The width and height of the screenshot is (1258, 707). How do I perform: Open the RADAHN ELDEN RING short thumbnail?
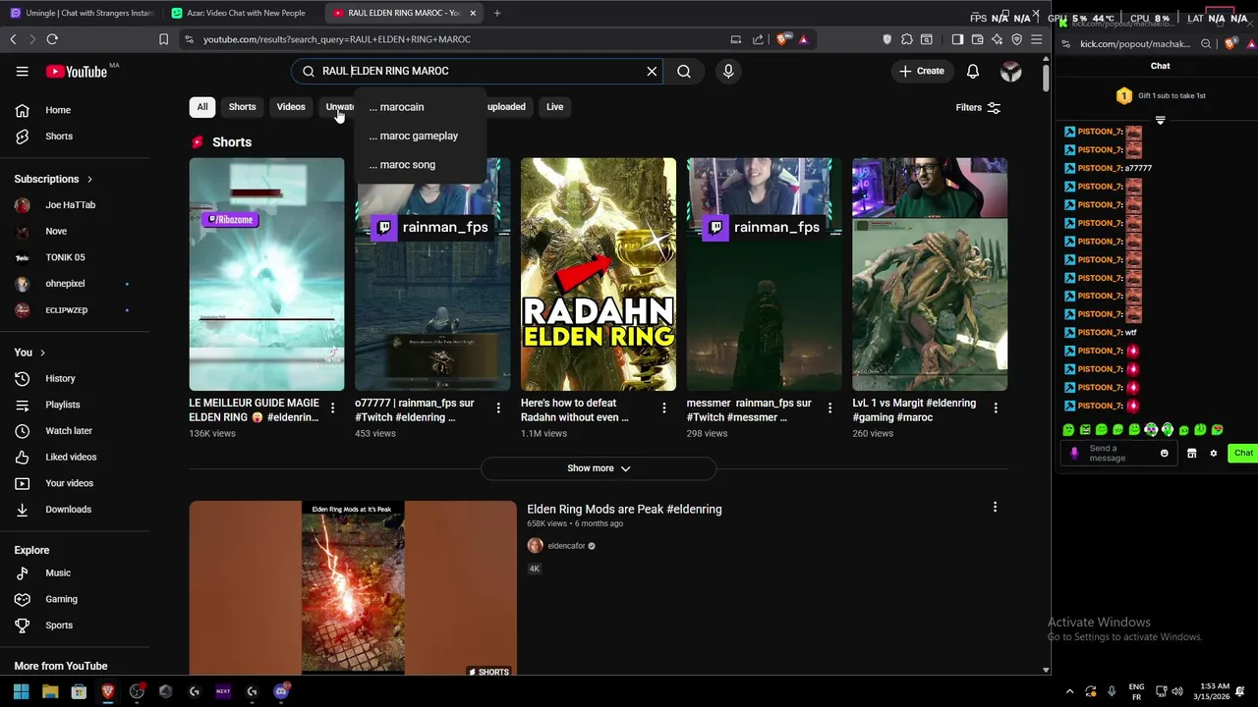click(x=599, y=274)
